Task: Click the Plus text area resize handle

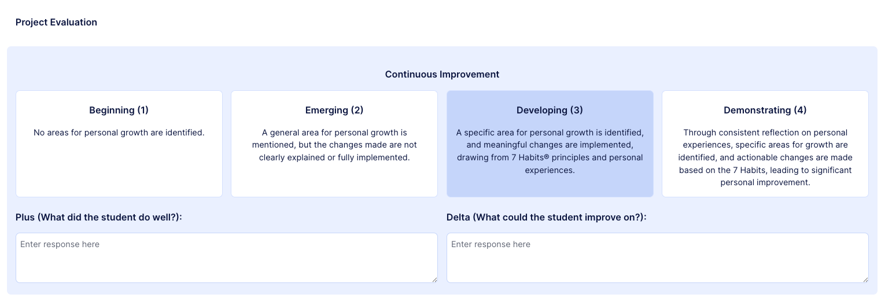Action: click(x=434, y=280)
